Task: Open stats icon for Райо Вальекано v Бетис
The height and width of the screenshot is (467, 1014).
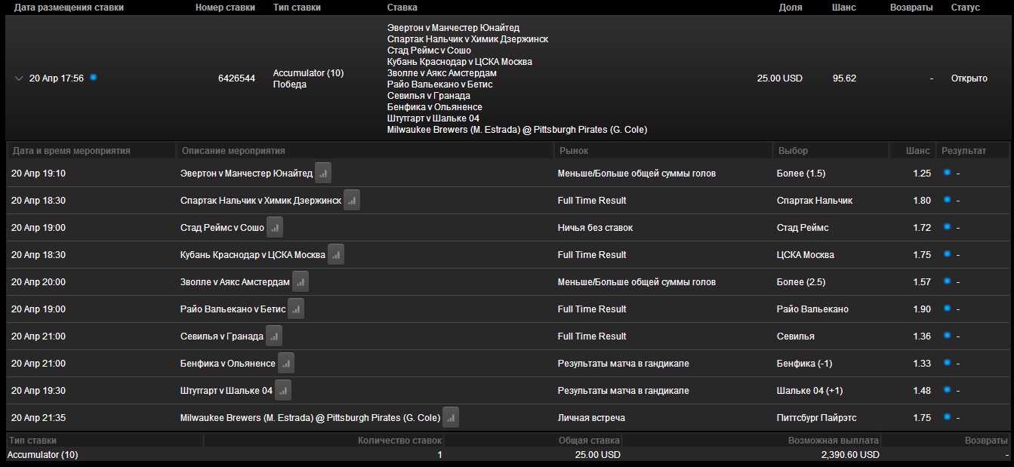Action: click(296, 309)
